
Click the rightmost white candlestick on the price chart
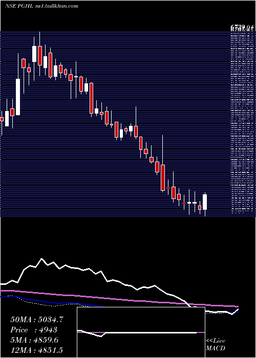pos(205,202)
